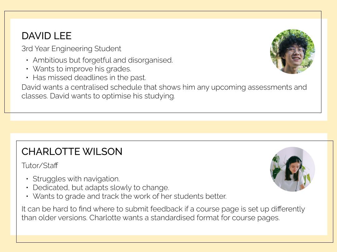Screen dimensions: 337x252
Task: Click David Lee's profile photo
Action: [x=292, y=51]
